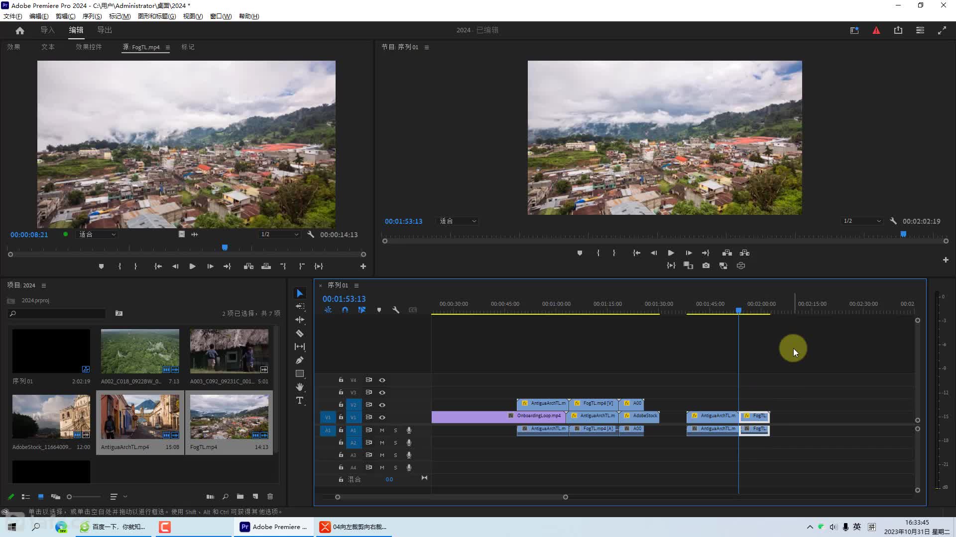
Task: Toggle V4 track output eye
Action: 382,380
